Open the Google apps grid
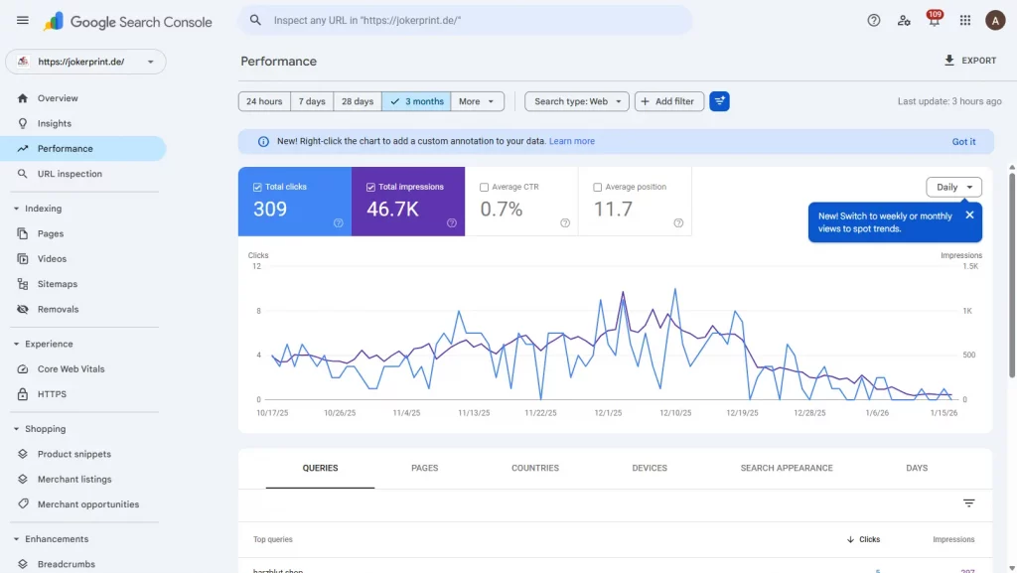1017x573 pixels. point(964,20)
